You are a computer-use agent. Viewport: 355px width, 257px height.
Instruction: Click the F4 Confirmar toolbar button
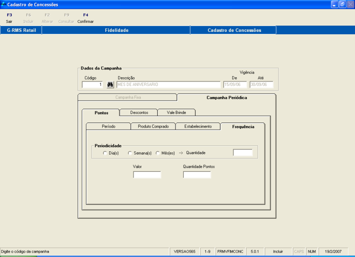tap(85, 18)
